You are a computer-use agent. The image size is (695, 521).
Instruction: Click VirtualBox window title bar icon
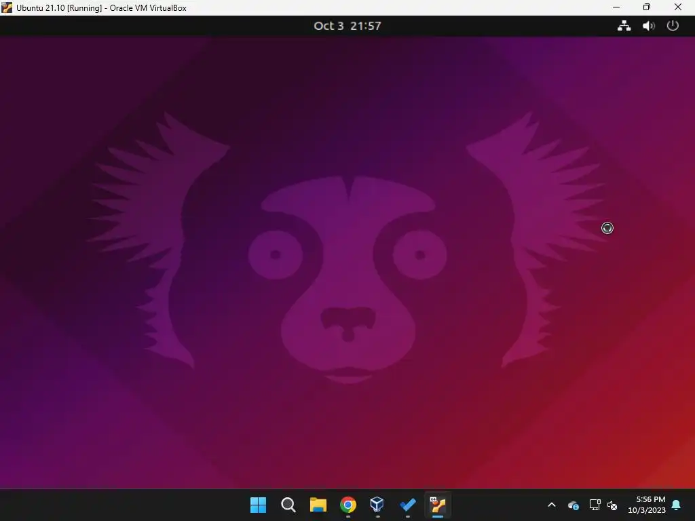coord(7,7)
